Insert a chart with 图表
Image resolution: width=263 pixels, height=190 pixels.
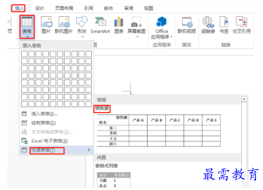119,25
